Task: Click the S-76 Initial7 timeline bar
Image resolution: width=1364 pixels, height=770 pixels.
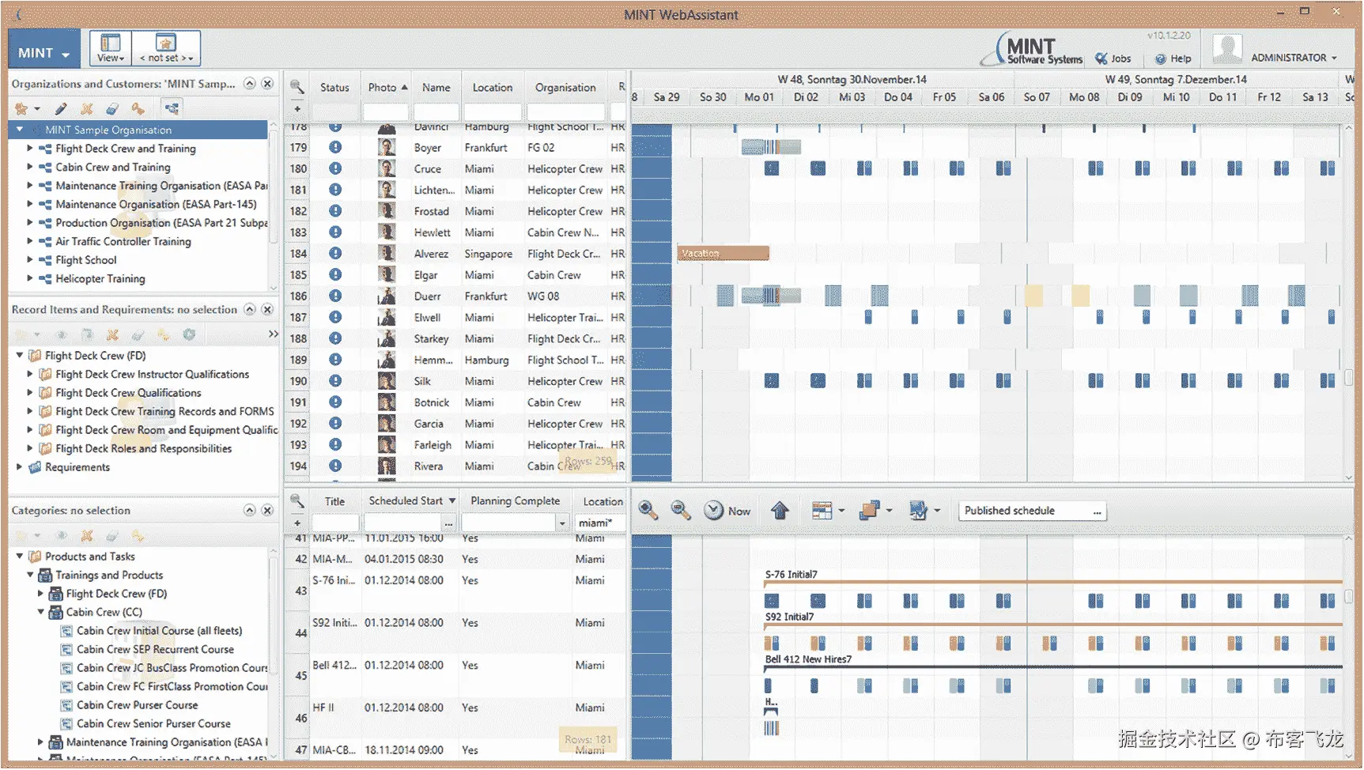Action: click(1052, 582)
